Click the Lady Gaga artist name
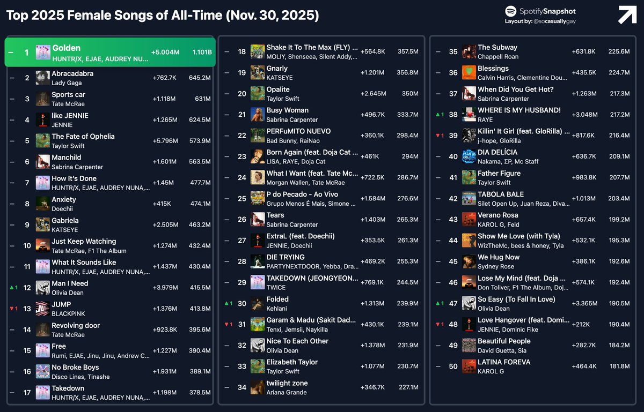This screenshot has width=644, height=412. pos(65,83)
